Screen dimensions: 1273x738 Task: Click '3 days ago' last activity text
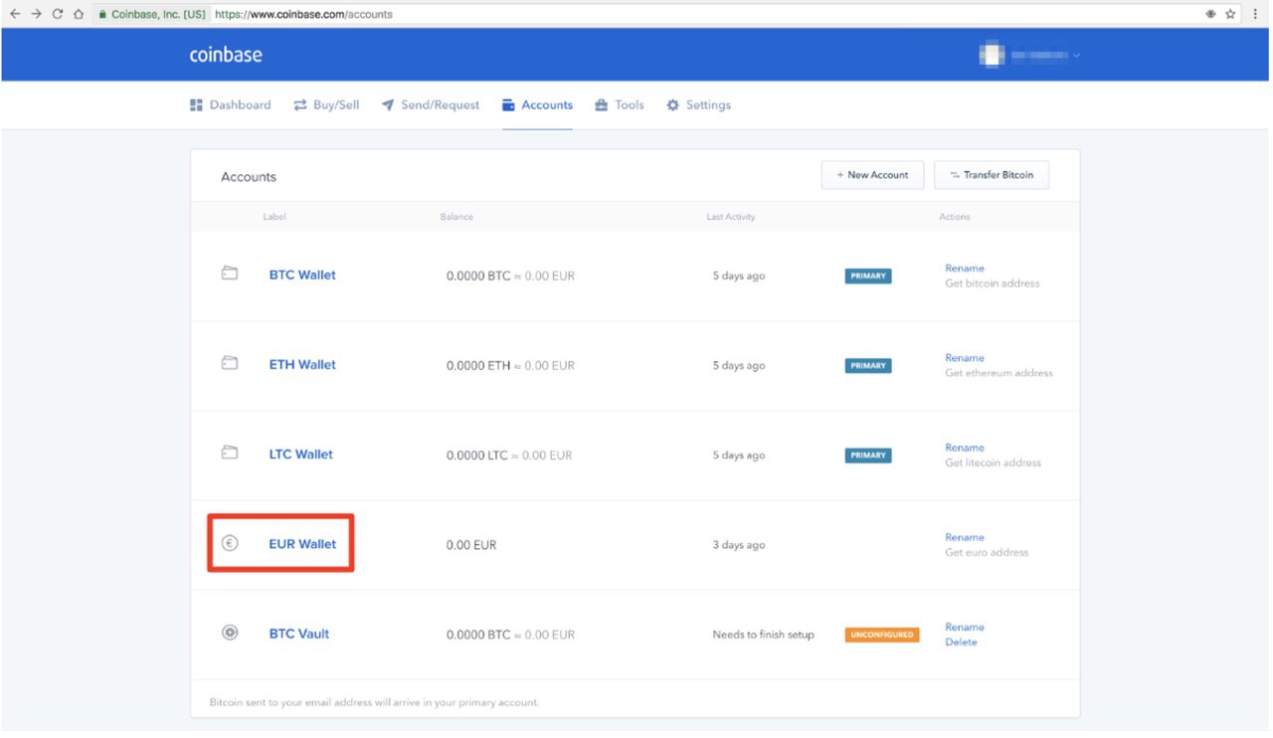(x=739, y=545)
